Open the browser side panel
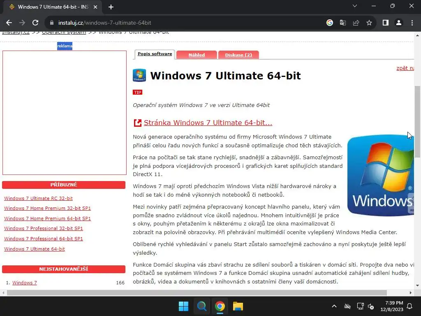The height and width of the screenshot is (316, 421). pos(386,23)
